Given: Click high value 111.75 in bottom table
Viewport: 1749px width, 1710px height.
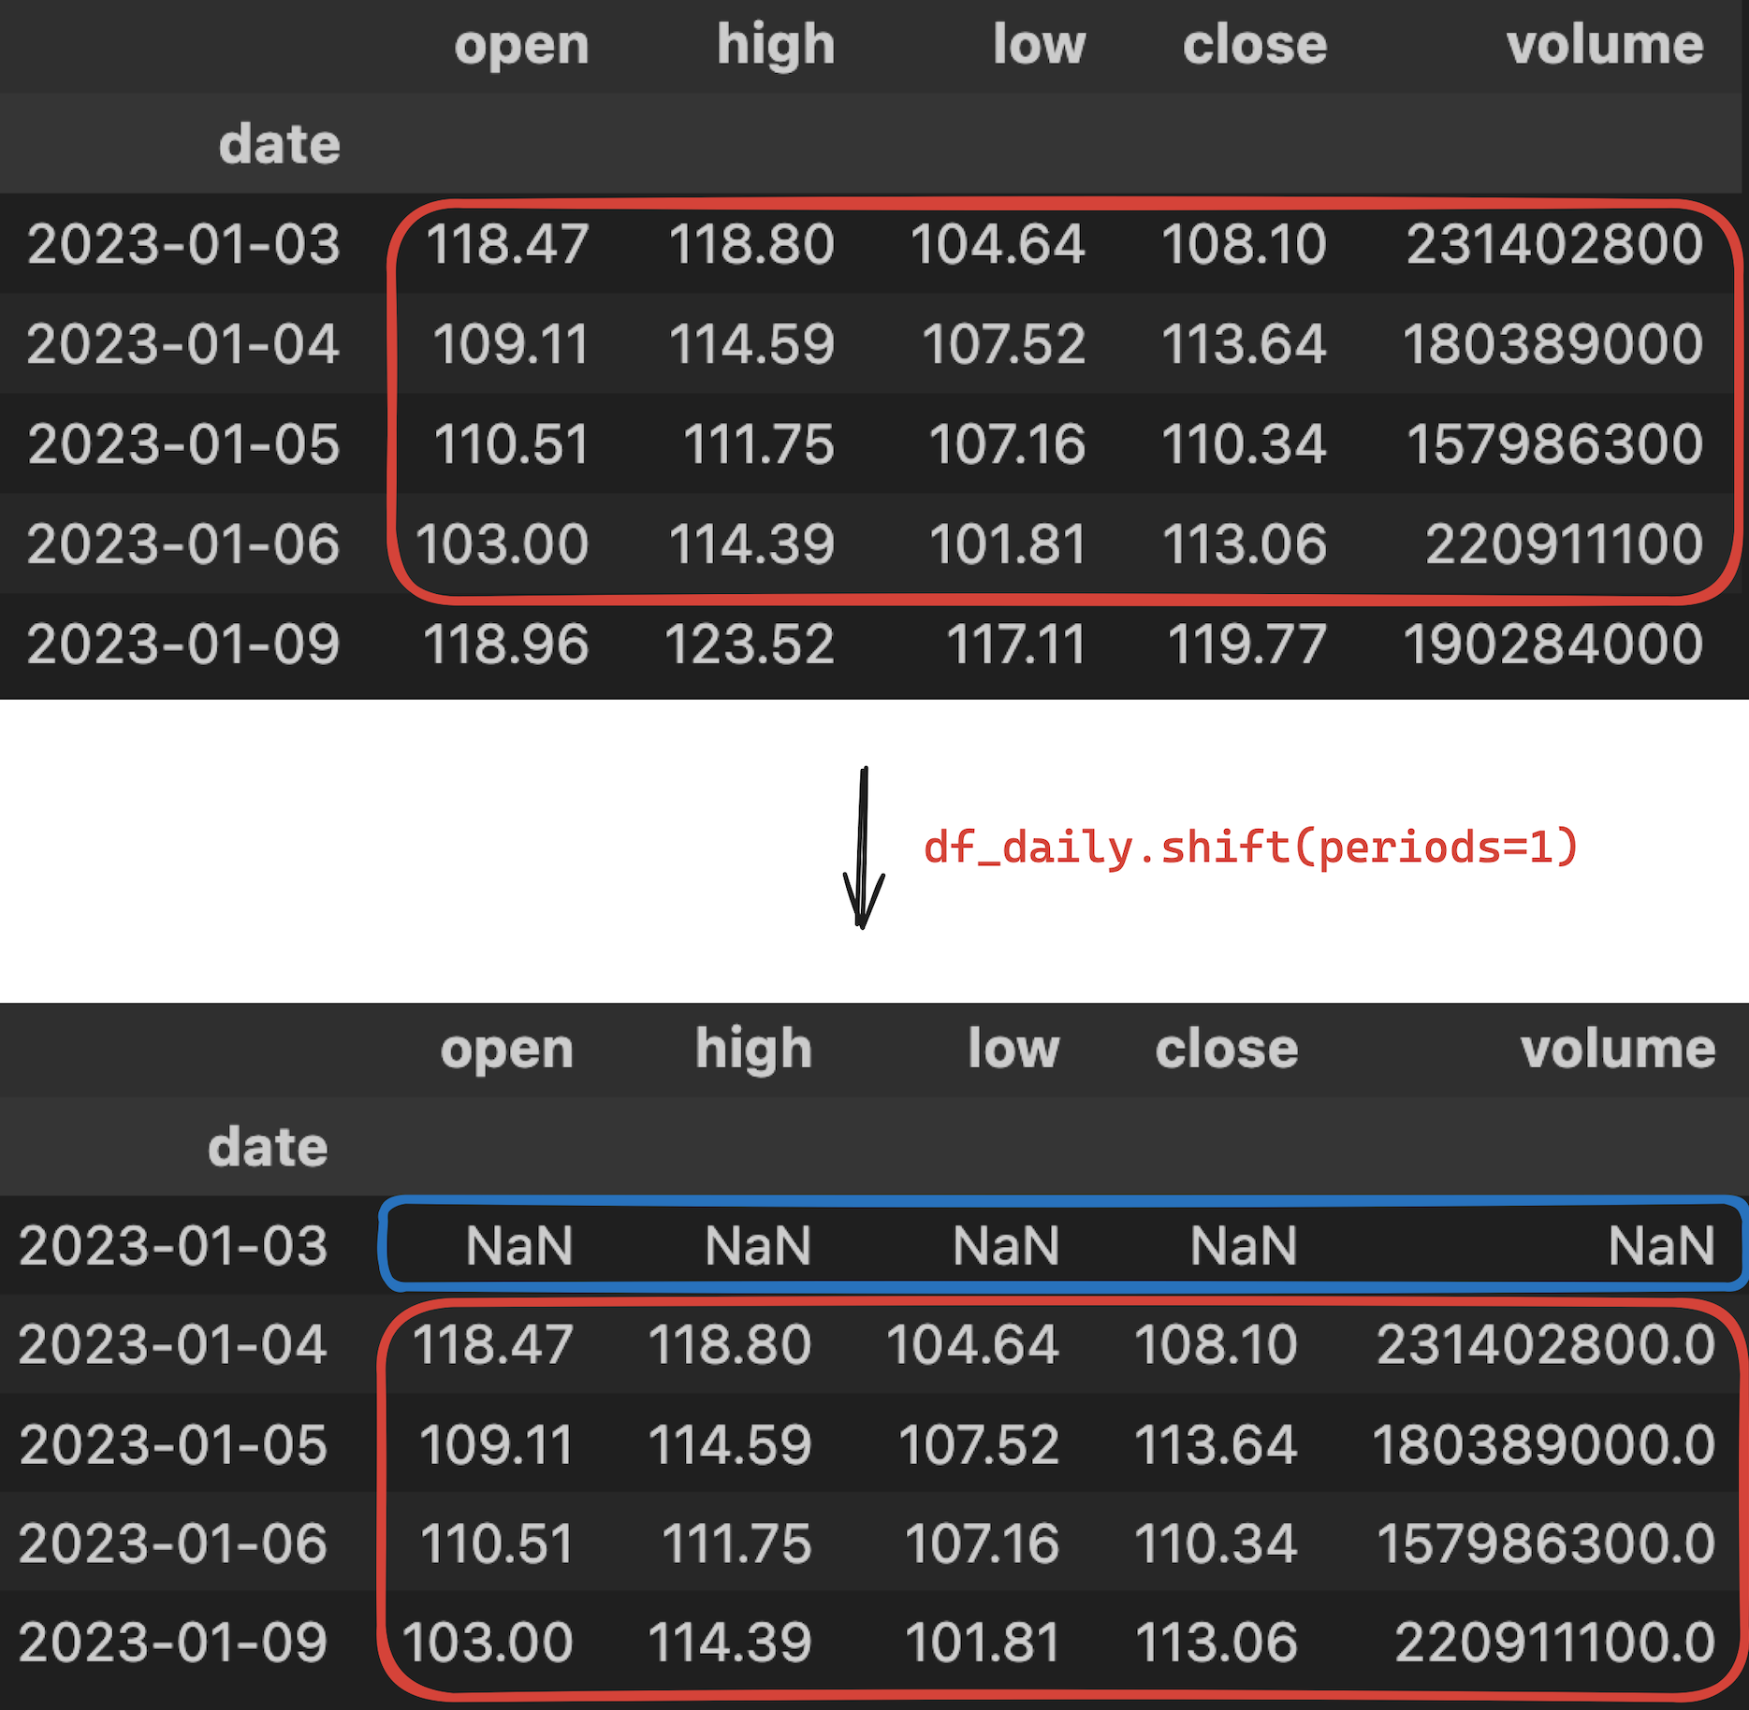Looking at the screenshot, I should tap(736, 1543).
